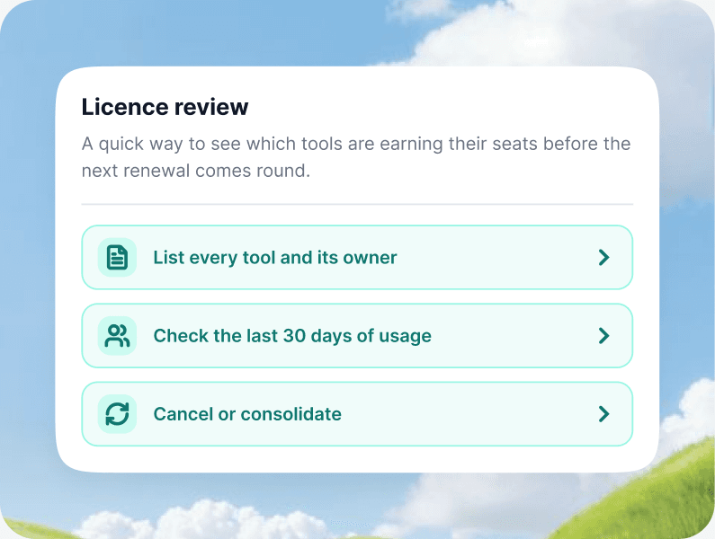Viewport: 715px width, 539px height.
Task: Click white card margin below the last row
Action: (x=357, y=459)
